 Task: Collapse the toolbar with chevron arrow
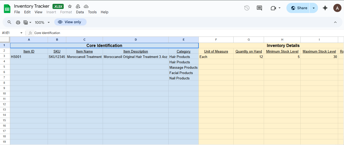pyautogui.click(x=335, y=22)
